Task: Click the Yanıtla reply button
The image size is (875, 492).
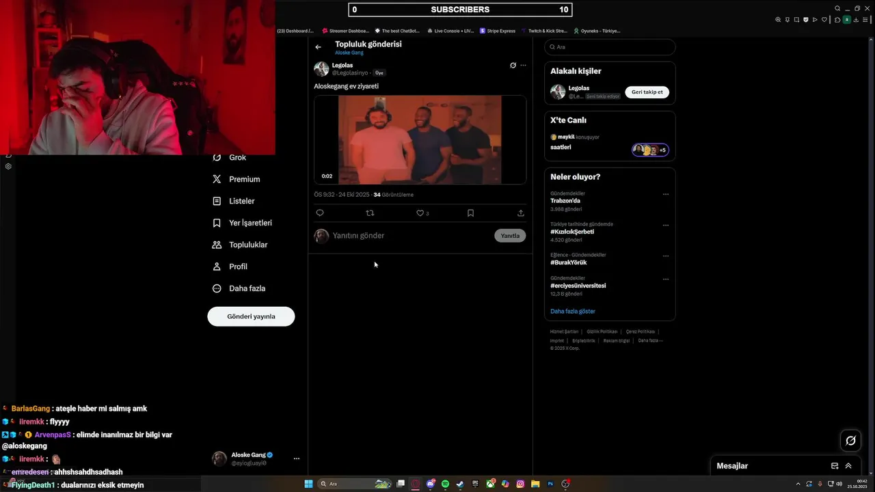Action: pos(510,236)
